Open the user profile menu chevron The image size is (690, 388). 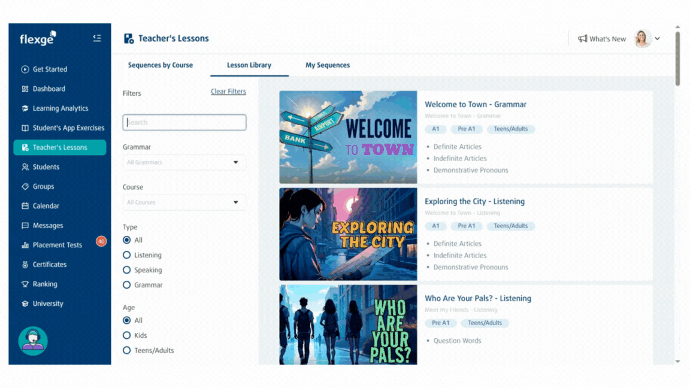point(657,39)
